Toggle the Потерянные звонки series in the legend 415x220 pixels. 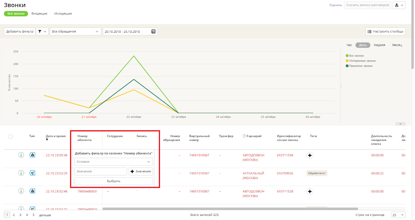pyautogui.click(x=361, y=61)
